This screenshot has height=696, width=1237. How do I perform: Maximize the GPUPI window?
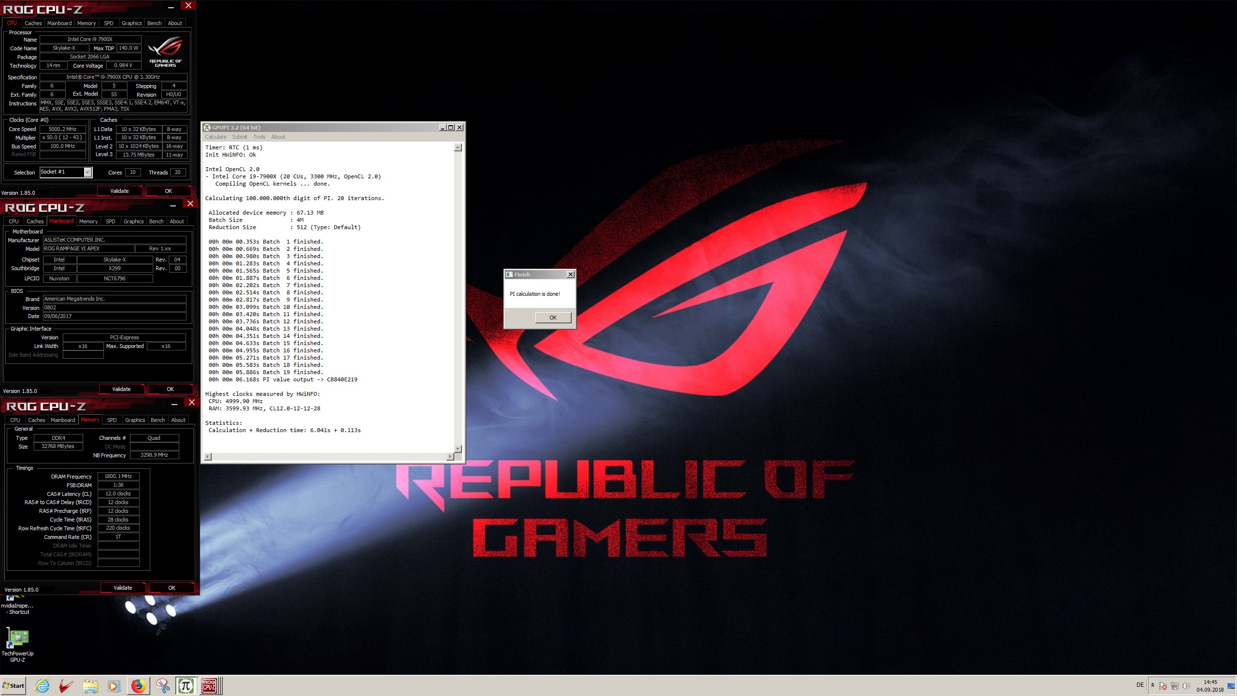pyautogui.click(x=451, y=128)
